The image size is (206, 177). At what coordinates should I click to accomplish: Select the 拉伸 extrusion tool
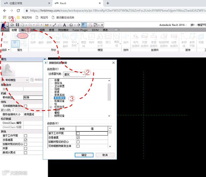click(x=33, y=39)
